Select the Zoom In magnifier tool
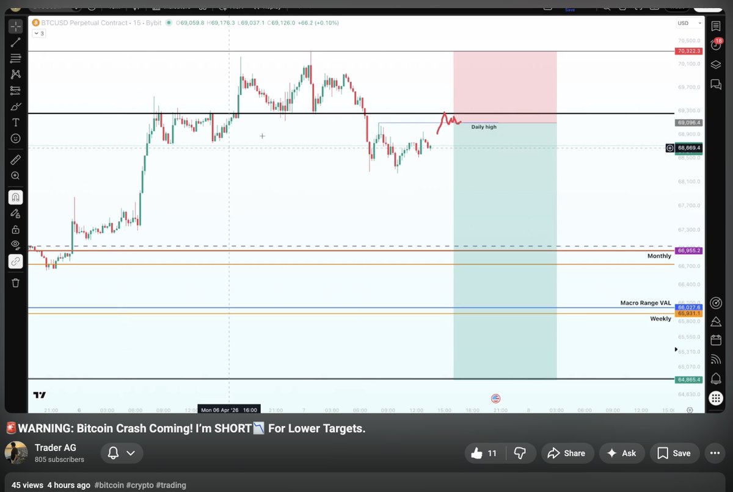 click(x=16, y=175)
